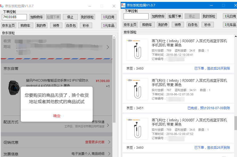The image size is (237, 157).
Task: Click the PHICOMM watch product thumbnail
Action: pos(14,88)
